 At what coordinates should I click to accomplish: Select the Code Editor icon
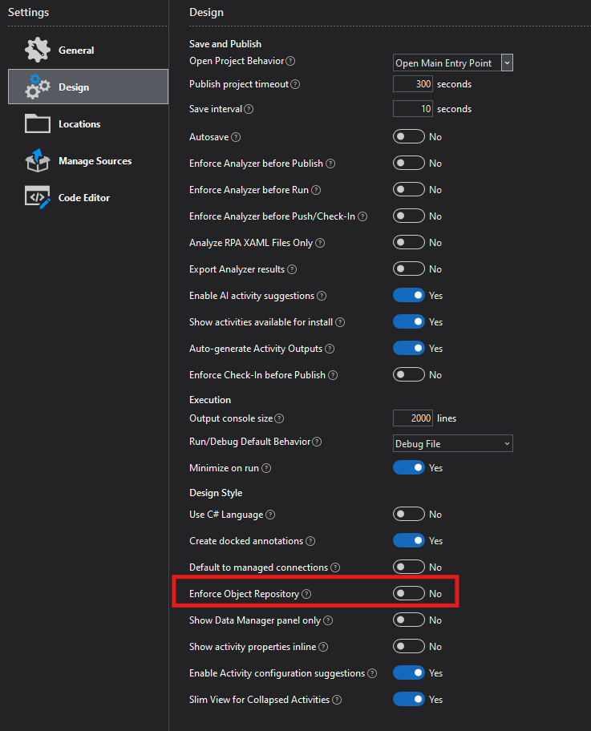point(37,197)
